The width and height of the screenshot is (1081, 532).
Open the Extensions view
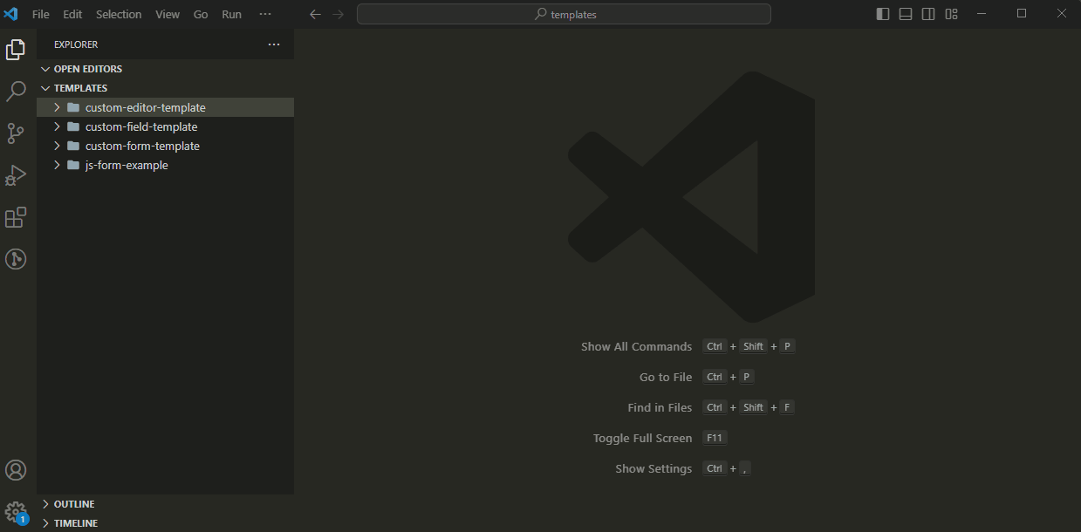pyautogui.click(x=16, y=217)
